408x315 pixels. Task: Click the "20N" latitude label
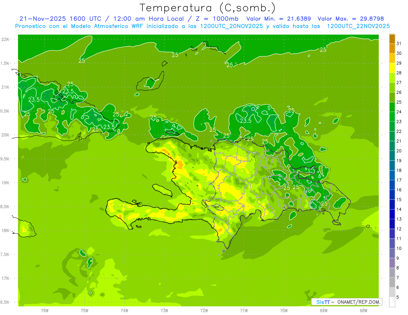(x=5, y=135)
